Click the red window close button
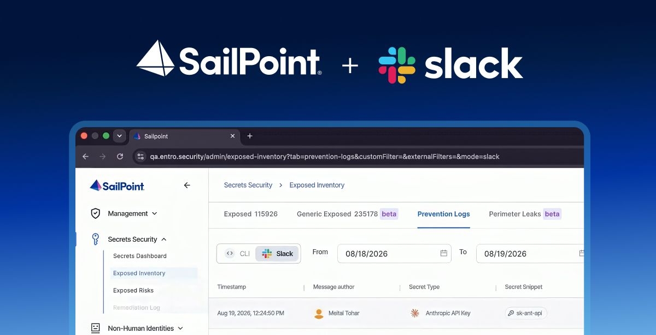 click(84, 136)
